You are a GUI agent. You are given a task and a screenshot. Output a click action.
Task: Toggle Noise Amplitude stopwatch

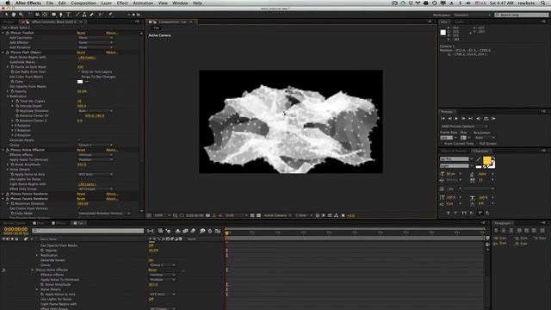pyautogui.click(x=12, y=164)
